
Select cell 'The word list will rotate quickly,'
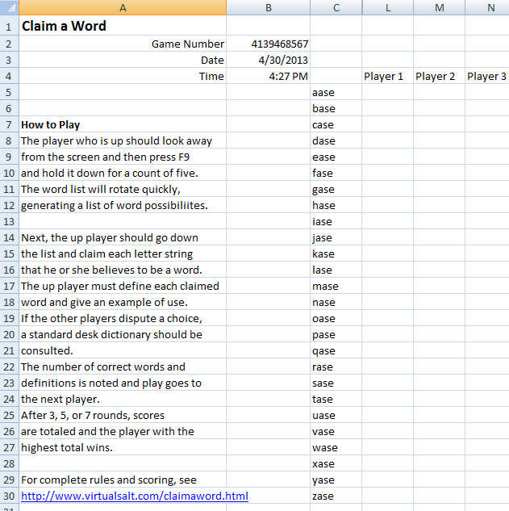point(123,189)
